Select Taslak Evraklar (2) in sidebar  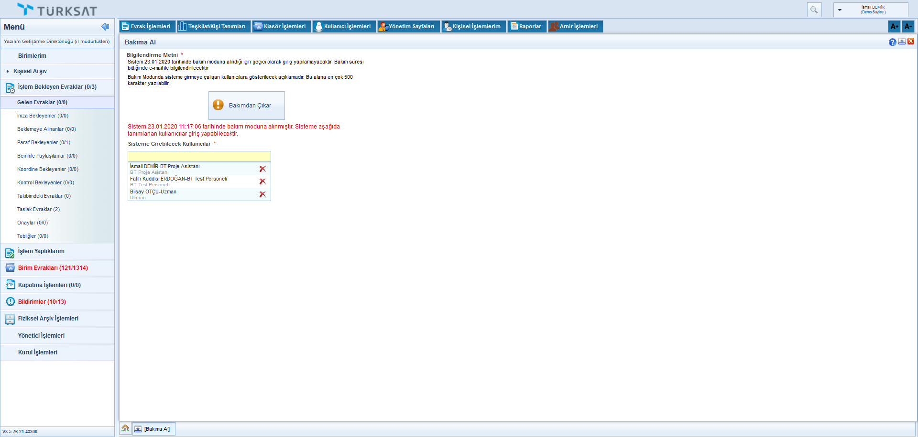pyautogui.click(x=38, y=209)
